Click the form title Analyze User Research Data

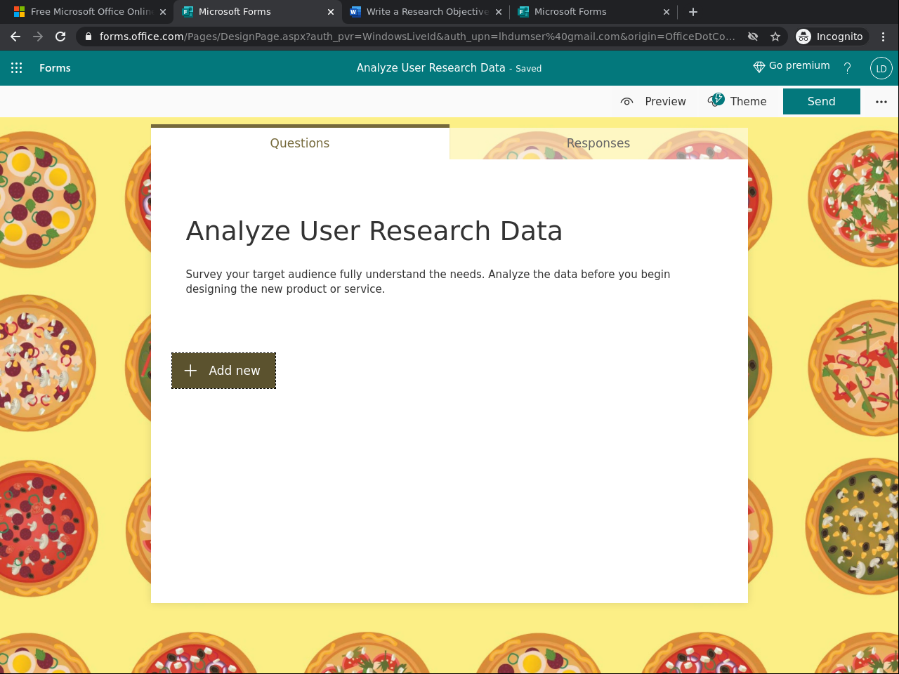tap(374, 231)
